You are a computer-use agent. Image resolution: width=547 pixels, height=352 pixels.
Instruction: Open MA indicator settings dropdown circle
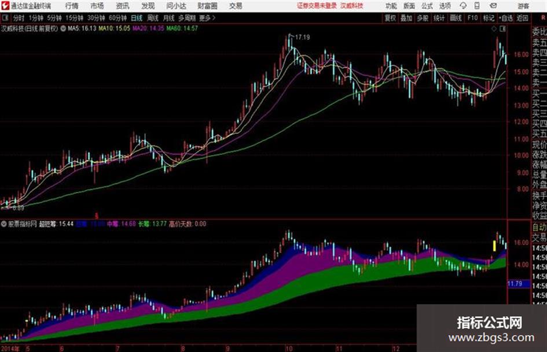(x=63, y=28)
